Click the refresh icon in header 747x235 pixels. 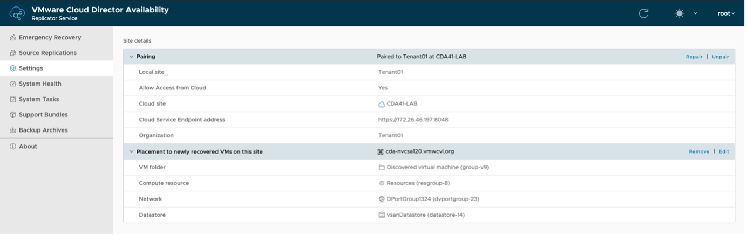[643, 13]
